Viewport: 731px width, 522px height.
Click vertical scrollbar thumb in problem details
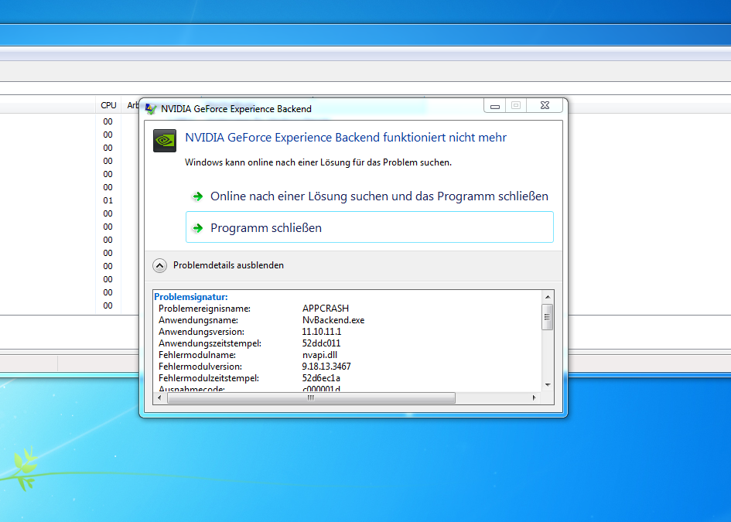(548, 317)
